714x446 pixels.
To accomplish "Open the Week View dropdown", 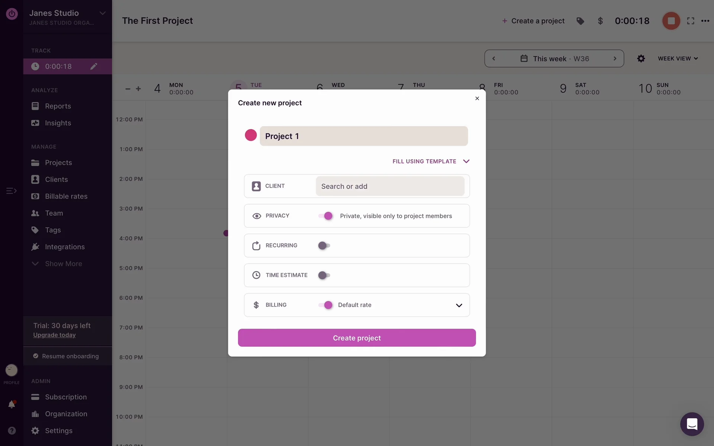I will [x=678, y=58].
